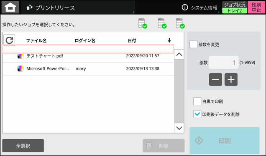This screenshot has height=156, width=266.
Task: Click color icon of テストチャート.pdf row
Action: coord(20,55)
